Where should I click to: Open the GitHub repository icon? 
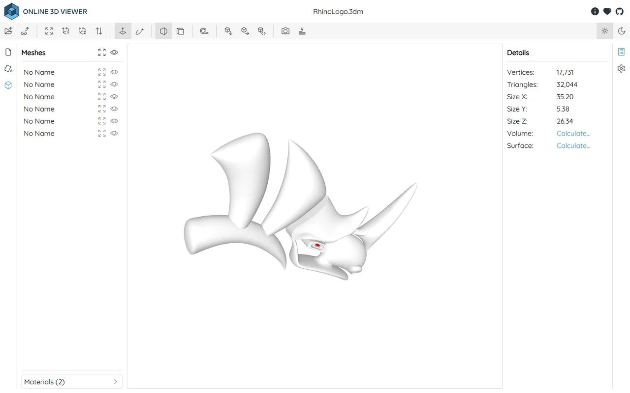coord(619,11)
